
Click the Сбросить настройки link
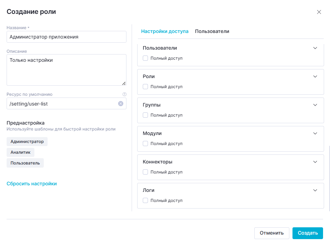32,184
